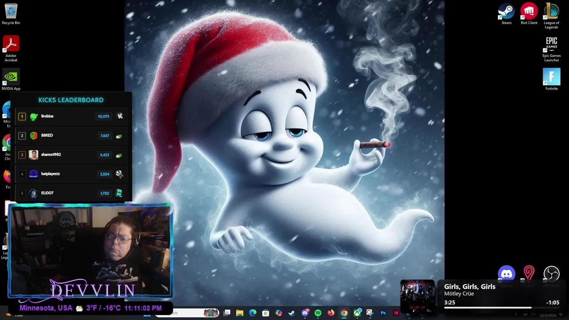Click ELI007's score of 1,750
Viewport: 569px width, 320px height.
point(104,193)
